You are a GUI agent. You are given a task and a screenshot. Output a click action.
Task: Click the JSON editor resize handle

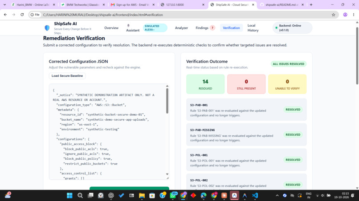[167, 178]
